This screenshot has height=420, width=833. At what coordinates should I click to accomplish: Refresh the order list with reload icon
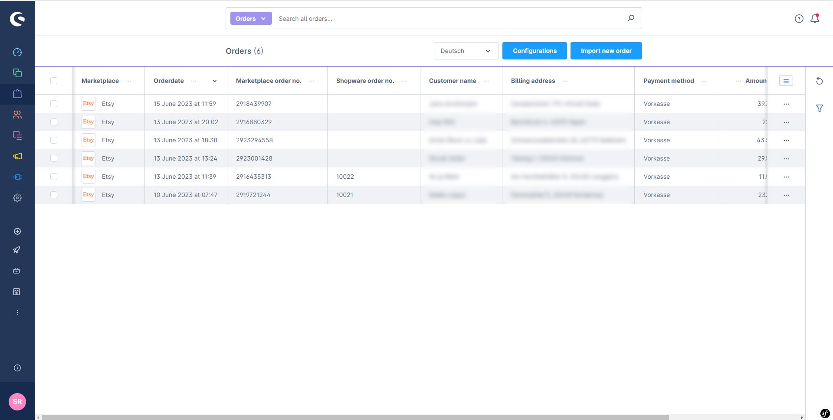click(x=820, y=81)
